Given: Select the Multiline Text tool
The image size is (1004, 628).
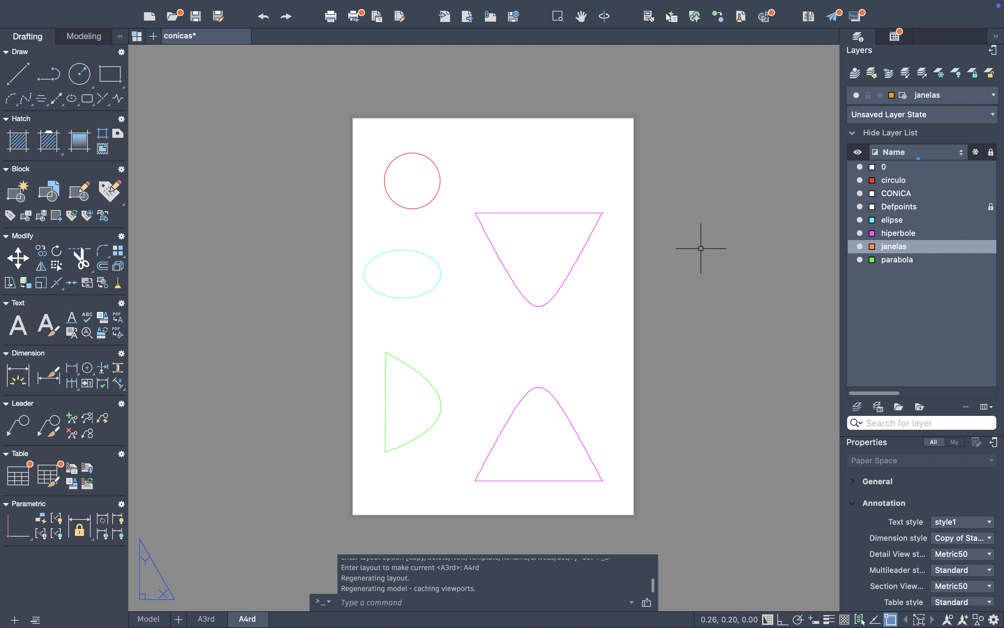Looking at the screenshot, I should pyautogui.click(x=18, y=325).
